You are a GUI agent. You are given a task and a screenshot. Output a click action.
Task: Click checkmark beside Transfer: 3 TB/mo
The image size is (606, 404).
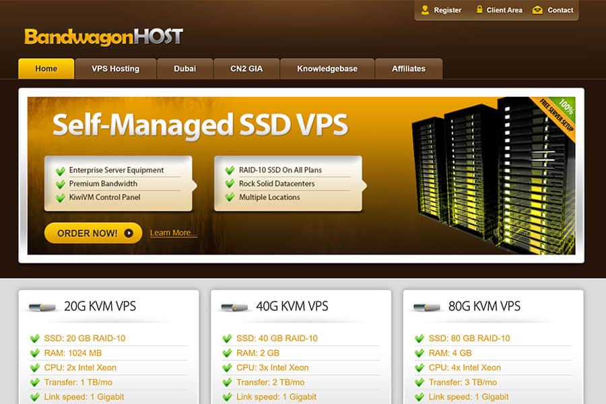[419, 382]
